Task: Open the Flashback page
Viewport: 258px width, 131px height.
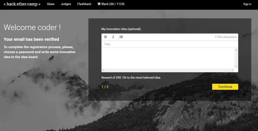Action: click(x=84, y=4)
